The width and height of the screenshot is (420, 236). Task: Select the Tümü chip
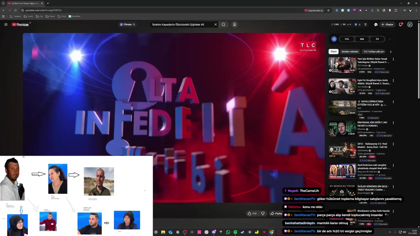coord(333,51)
